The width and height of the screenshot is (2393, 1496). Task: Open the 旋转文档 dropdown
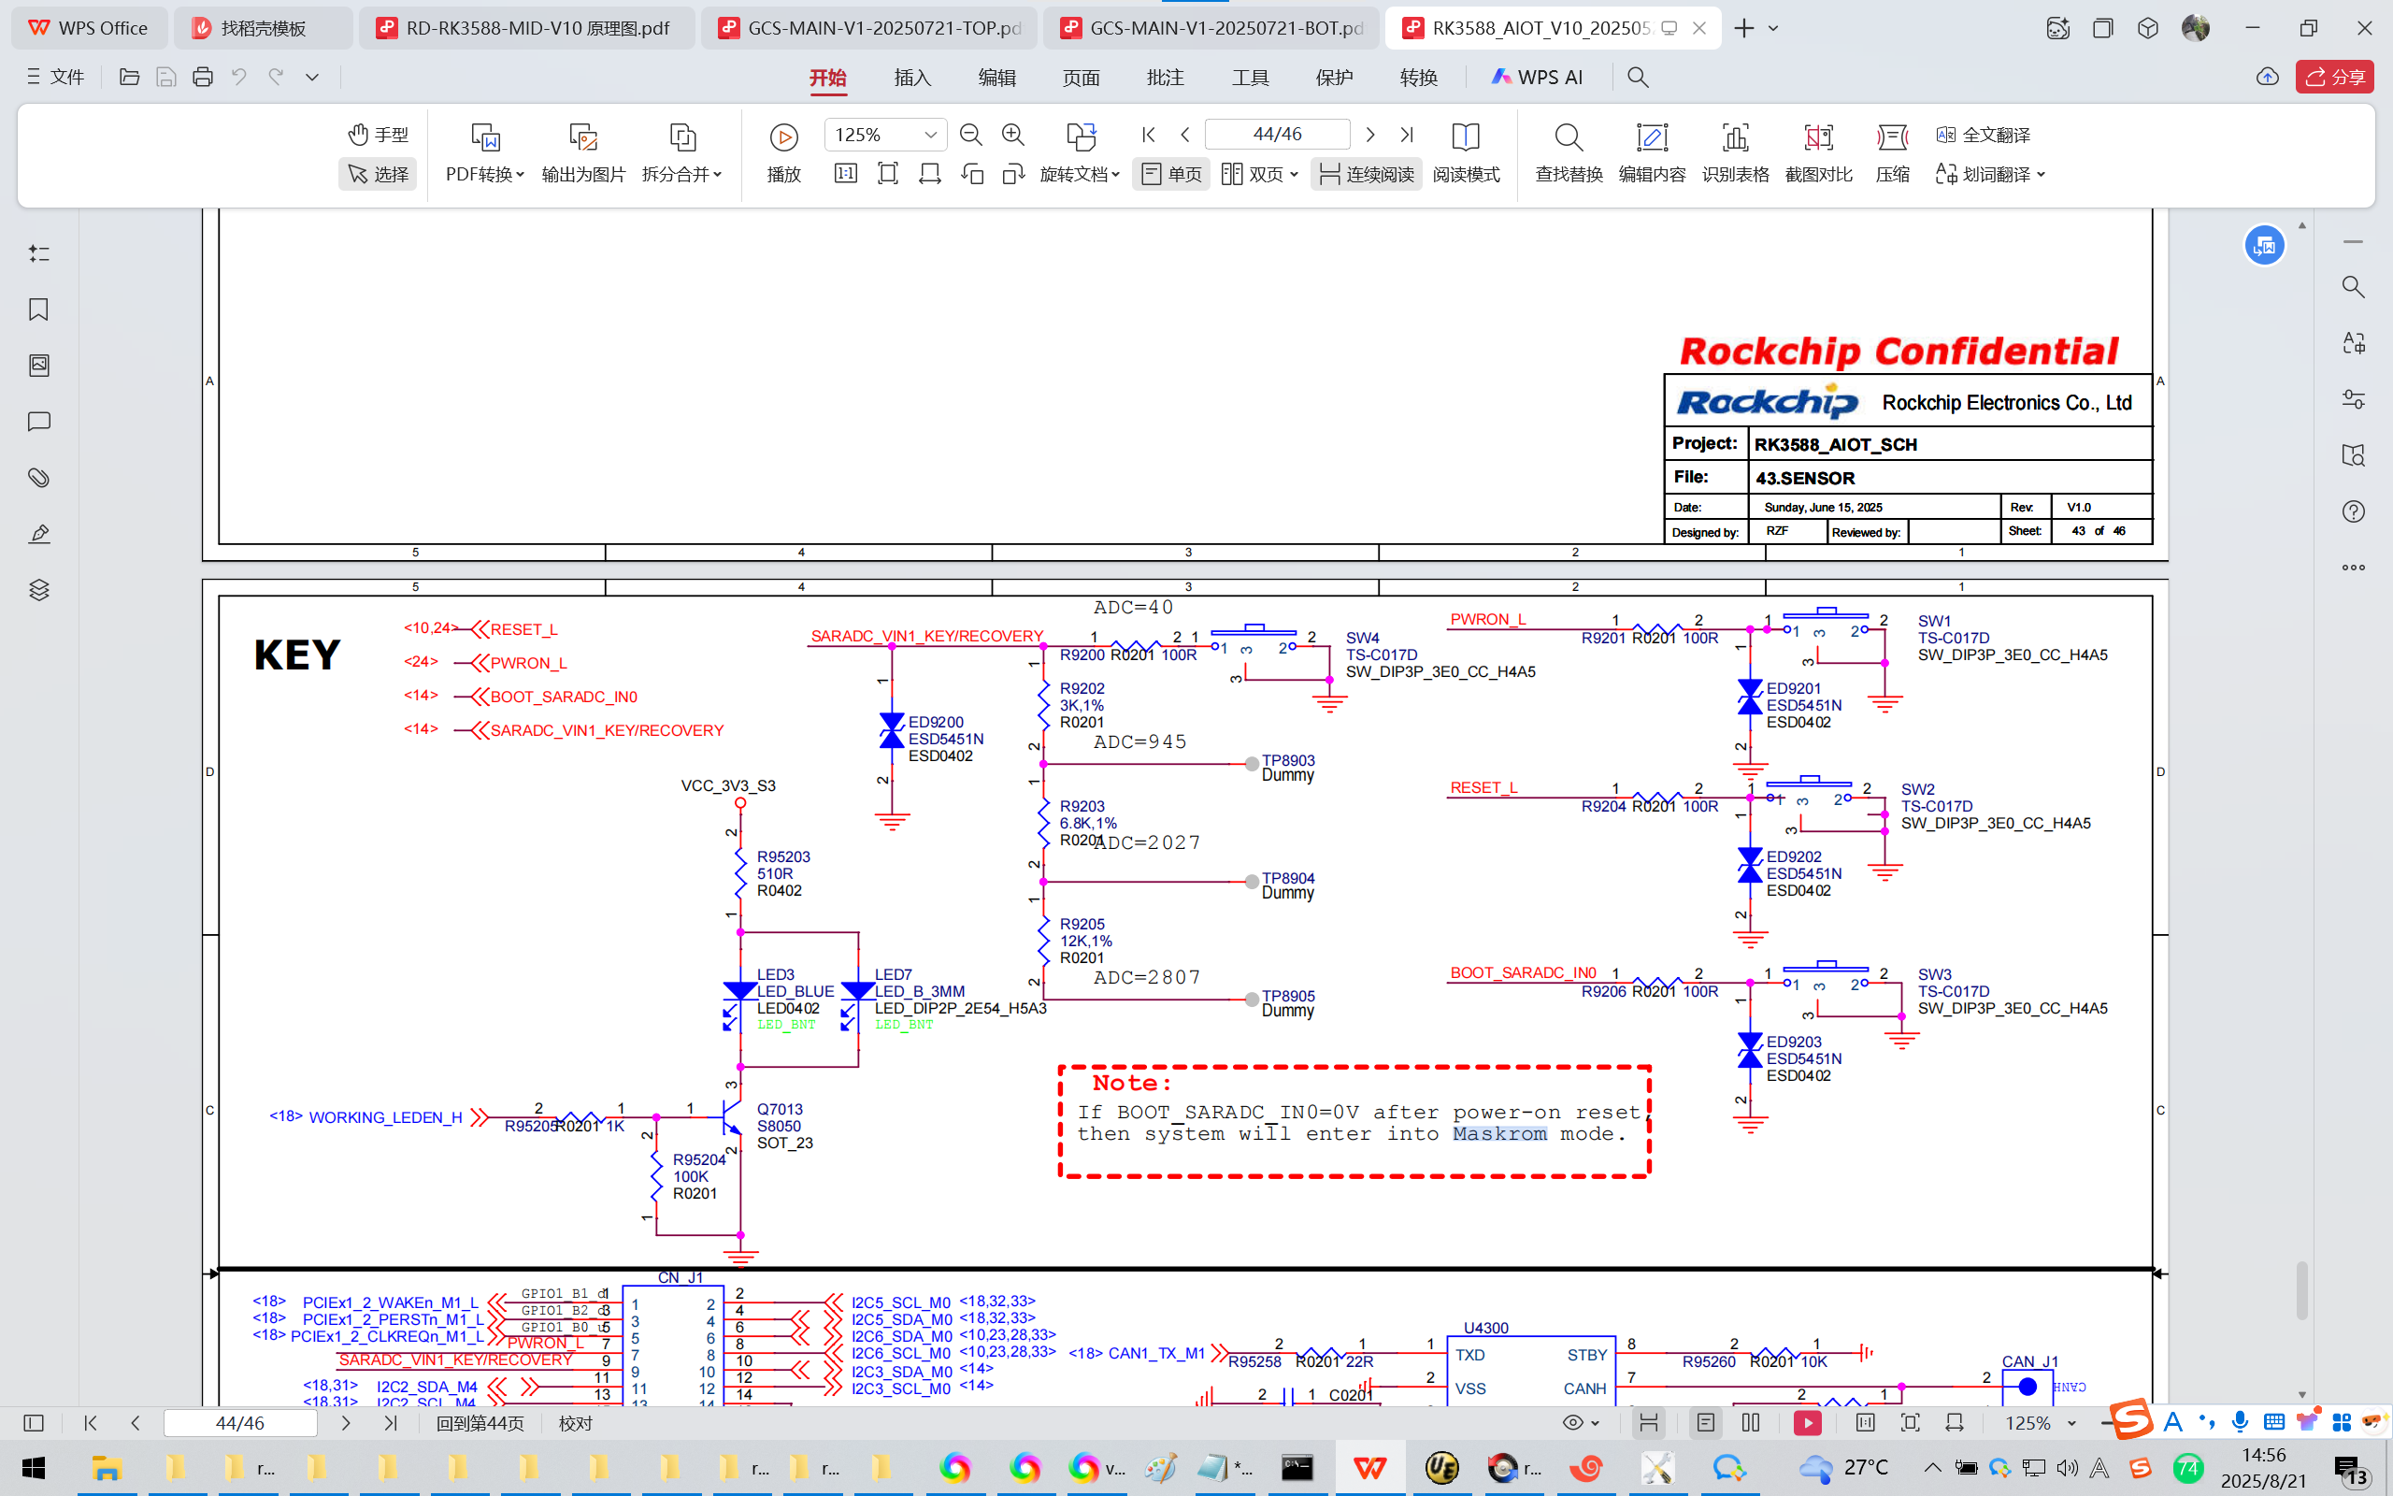[1080, 174]
